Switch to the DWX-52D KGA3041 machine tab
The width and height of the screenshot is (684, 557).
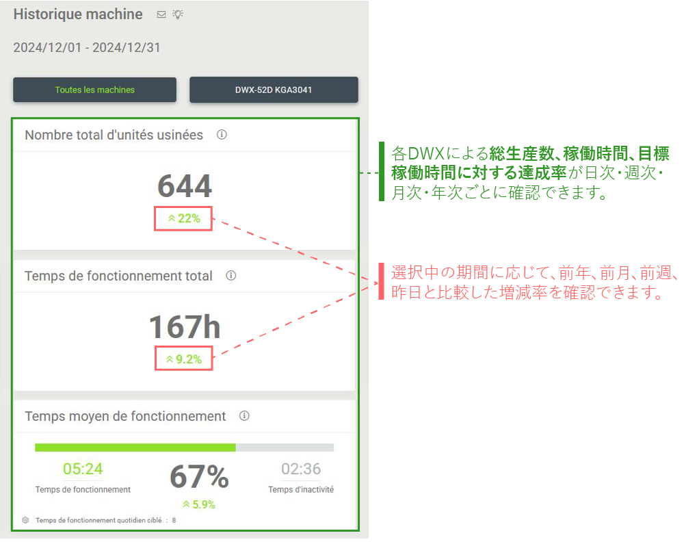tap(274, 90)
